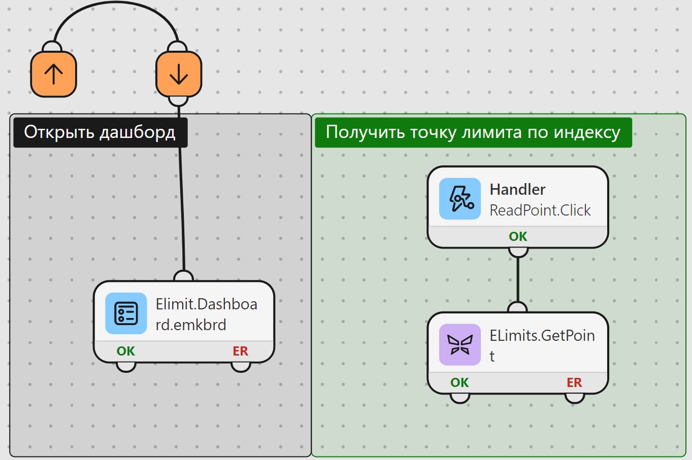Screen dimensions: 692x460
Task: Click the port under the down-arrow node
Action: (x=178, y=100)
